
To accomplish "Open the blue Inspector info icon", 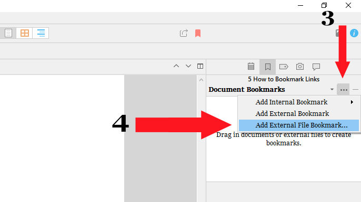I will (x=354, y=33).
